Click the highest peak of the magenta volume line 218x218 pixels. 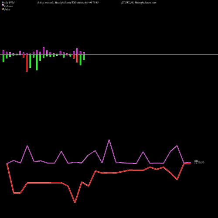click(109, 140)
